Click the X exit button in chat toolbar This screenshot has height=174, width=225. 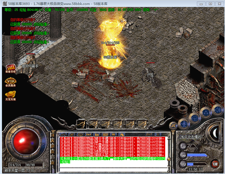point(158,135)
